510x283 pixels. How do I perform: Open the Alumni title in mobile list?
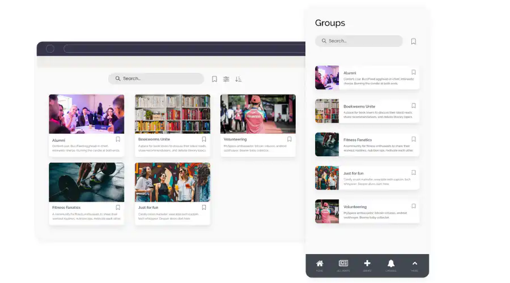pyautogui.click(x=350, y=73)
